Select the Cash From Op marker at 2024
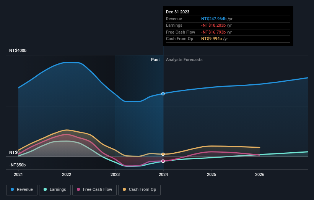The image size is (314, 200). click(x=163, y=154)
